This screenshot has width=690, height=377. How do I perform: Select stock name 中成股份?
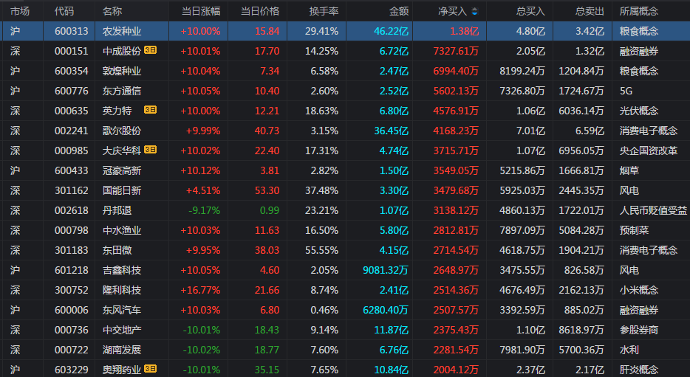122,51
